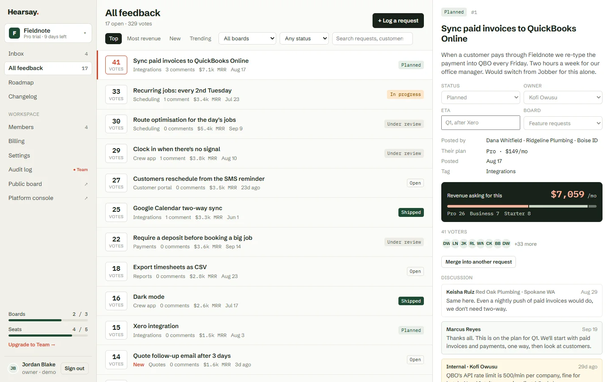This screenshot has height=382, width=611.
Task: Switch to the Most revenue sort tab
Action: pyautogui.click(x=144, y=39)
